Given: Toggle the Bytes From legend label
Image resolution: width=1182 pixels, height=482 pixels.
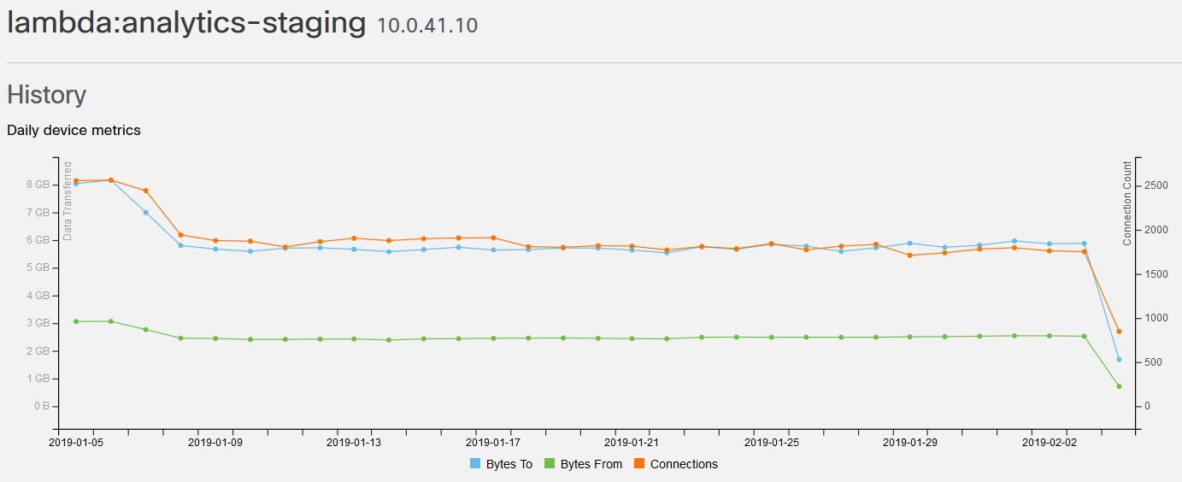Looking at the screenshot, I should 591,464.
